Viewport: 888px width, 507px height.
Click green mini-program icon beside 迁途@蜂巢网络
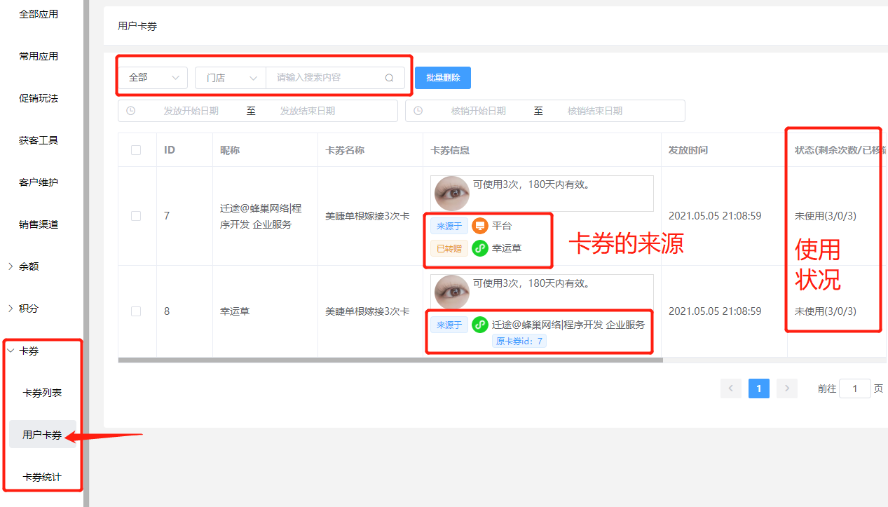(479, 325)
